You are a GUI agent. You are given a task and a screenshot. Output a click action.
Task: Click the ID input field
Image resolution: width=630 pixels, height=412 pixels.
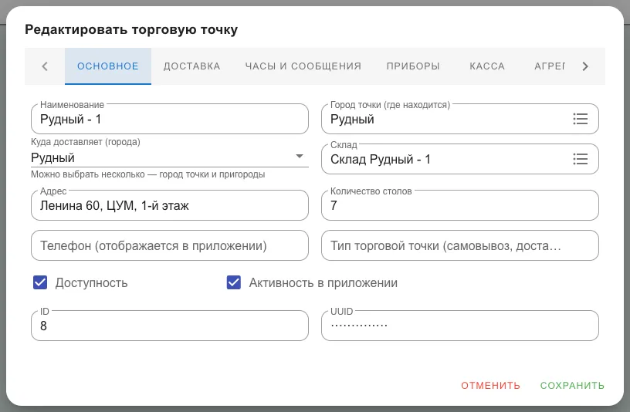pyautogui.click(x=170, y=326)
